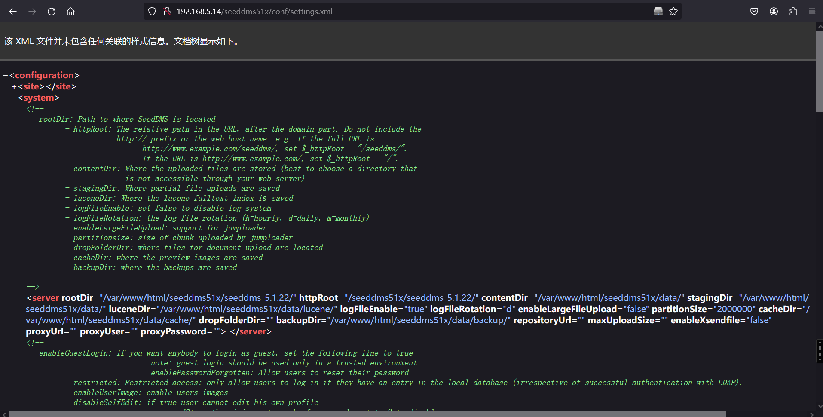Screen dimensions: 823x417
Task: Open the browser home page
Action: coord(70,12)
